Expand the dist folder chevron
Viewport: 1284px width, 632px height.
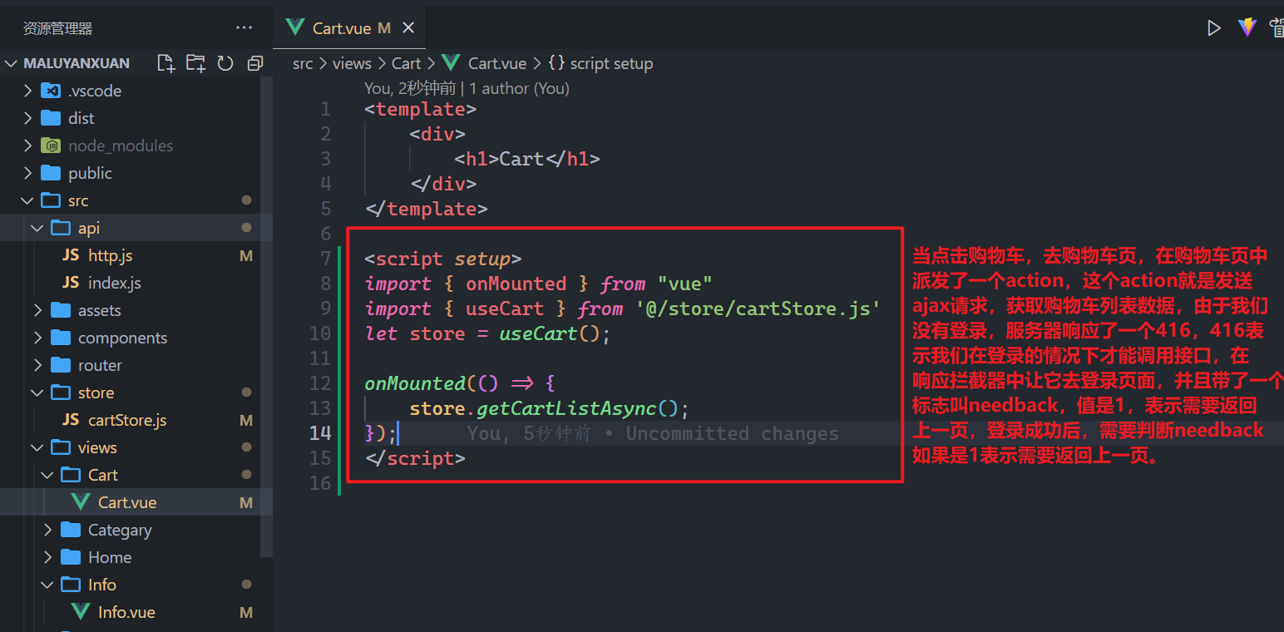click(27, 118)
